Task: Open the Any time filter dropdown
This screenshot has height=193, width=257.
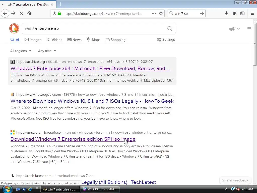Action: (47, 51)
